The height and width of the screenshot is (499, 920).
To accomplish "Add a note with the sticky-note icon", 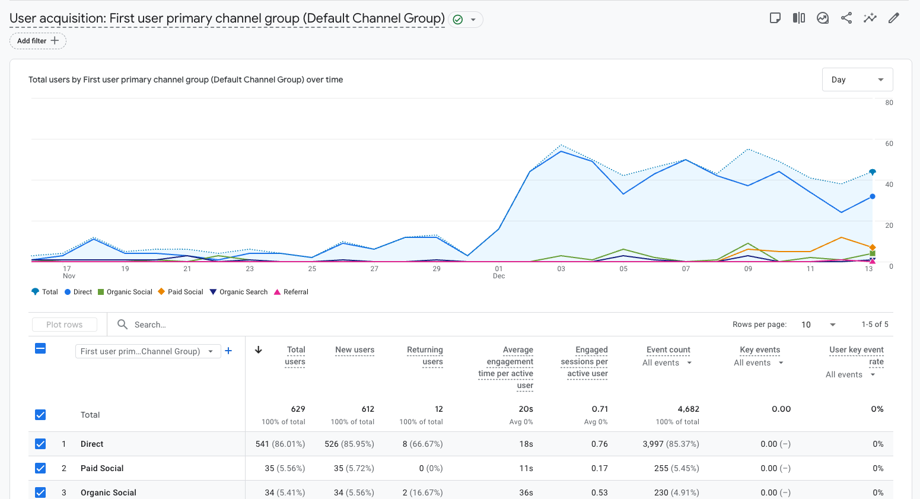I will (x=775, y=18).
